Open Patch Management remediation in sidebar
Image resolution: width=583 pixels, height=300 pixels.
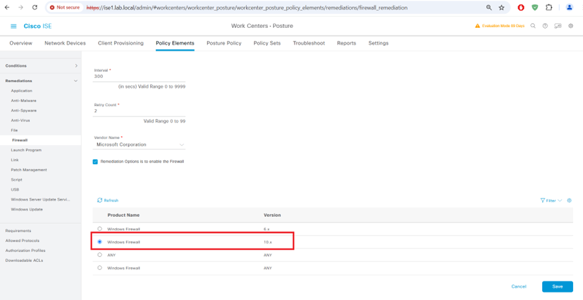[29, 170]
